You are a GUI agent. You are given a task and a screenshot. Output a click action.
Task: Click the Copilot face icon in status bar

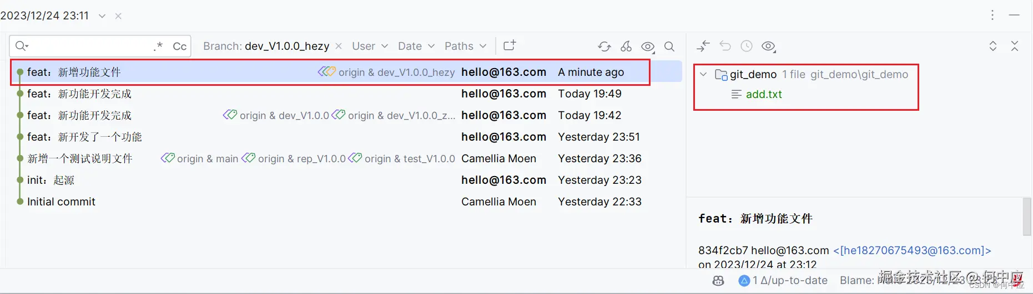point(718,281)
